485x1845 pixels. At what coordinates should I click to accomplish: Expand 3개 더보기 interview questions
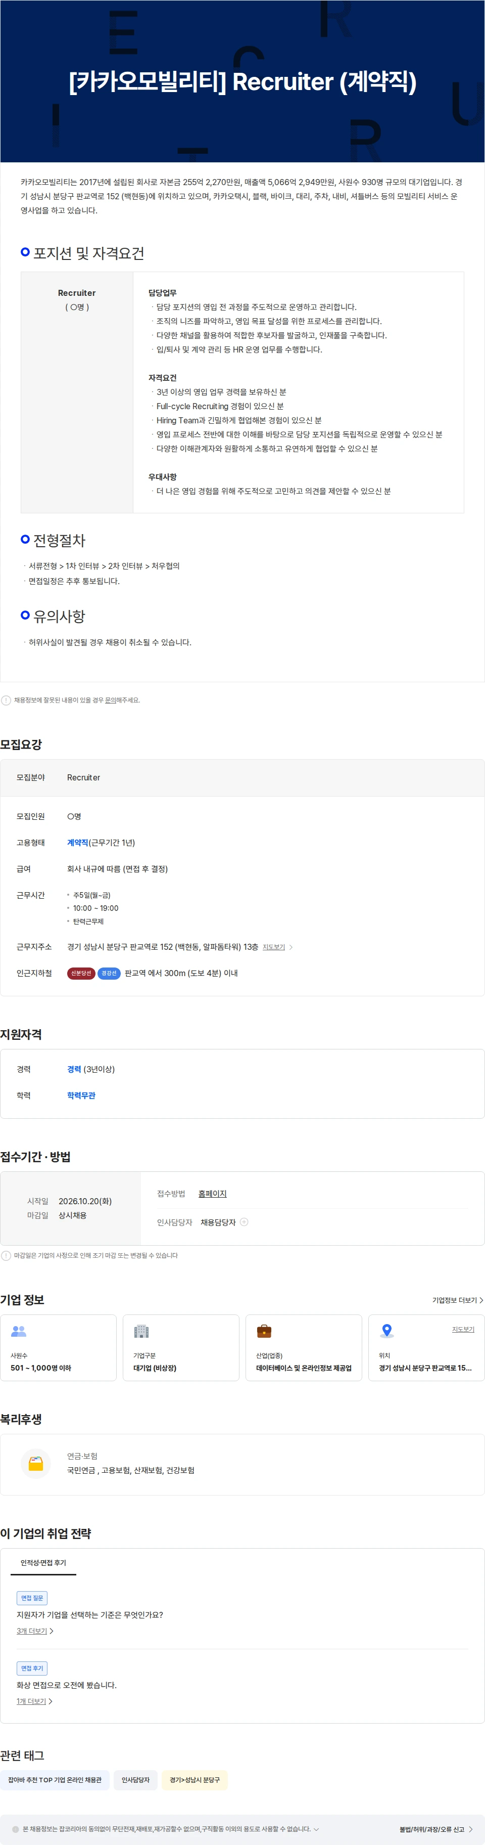(35, 1631)
